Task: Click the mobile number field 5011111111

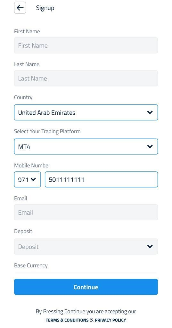Action: pos(101,179)
